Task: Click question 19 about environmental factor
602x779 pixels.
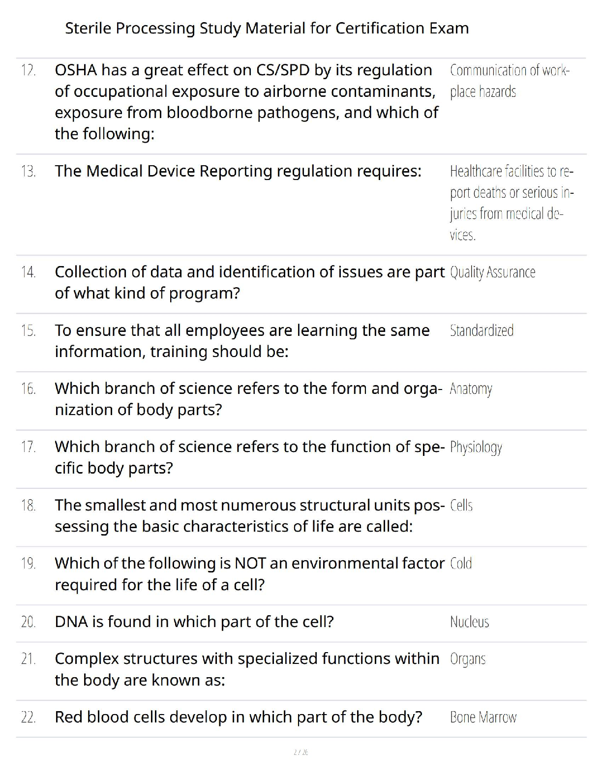Action: click(x=249, y=573)
